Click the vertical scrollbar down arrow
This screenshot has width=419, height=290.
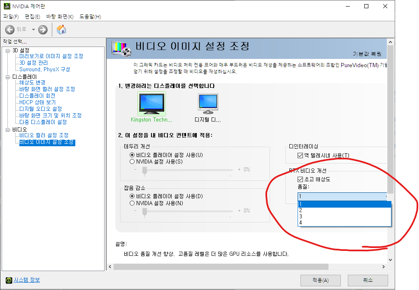[x=391, y=260]
